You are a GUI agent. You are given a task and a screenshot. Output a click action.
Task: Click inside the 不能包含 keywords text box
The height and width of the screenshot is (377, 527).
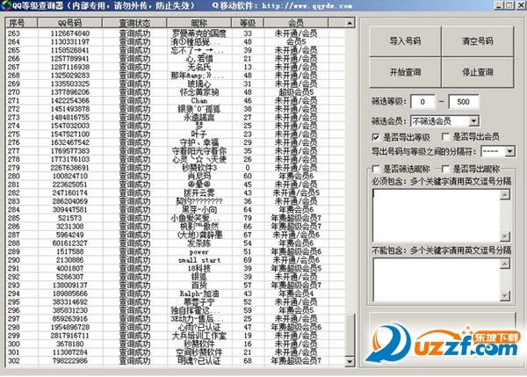click(x=437, y=279)
